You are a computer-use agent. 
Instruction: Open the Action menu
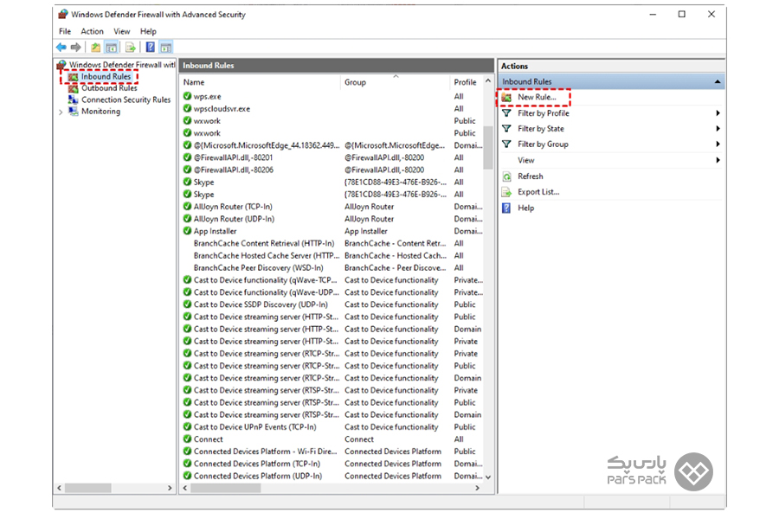pos(93,31)
